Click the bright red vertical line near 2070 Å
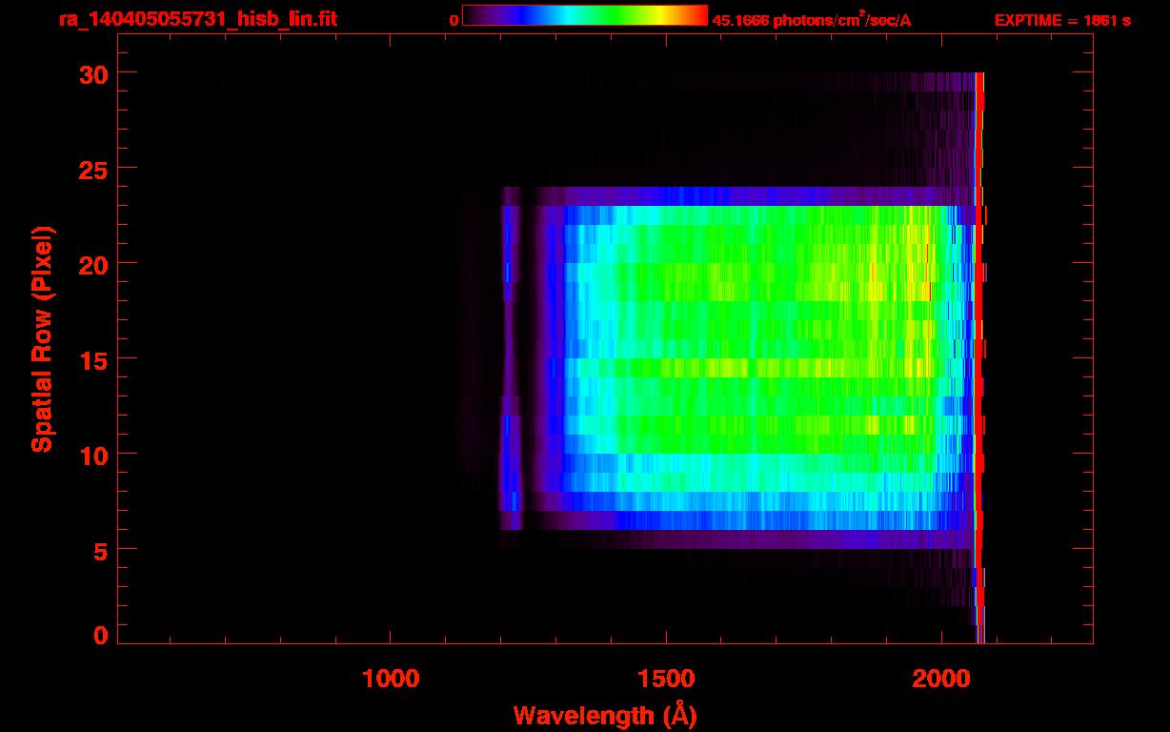Image resolution: width=1170 pixels, height=732 pixels. [978, 357]
